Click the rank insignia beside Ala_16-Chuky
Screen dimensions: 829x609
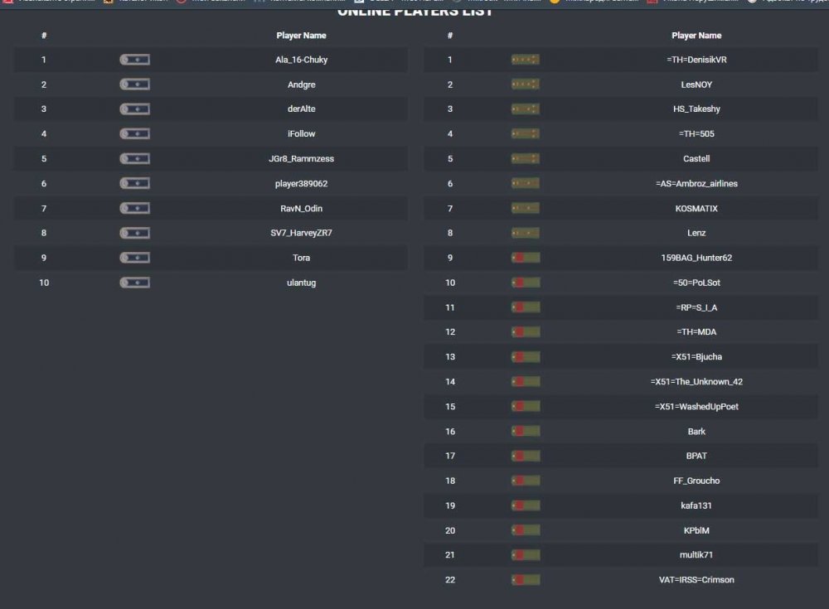coord(134,60)
